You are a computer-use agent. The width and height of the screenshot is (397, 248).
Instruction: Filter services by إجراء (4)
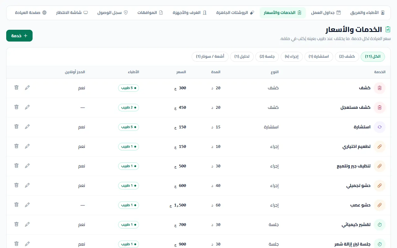click(x=292, y=56)
